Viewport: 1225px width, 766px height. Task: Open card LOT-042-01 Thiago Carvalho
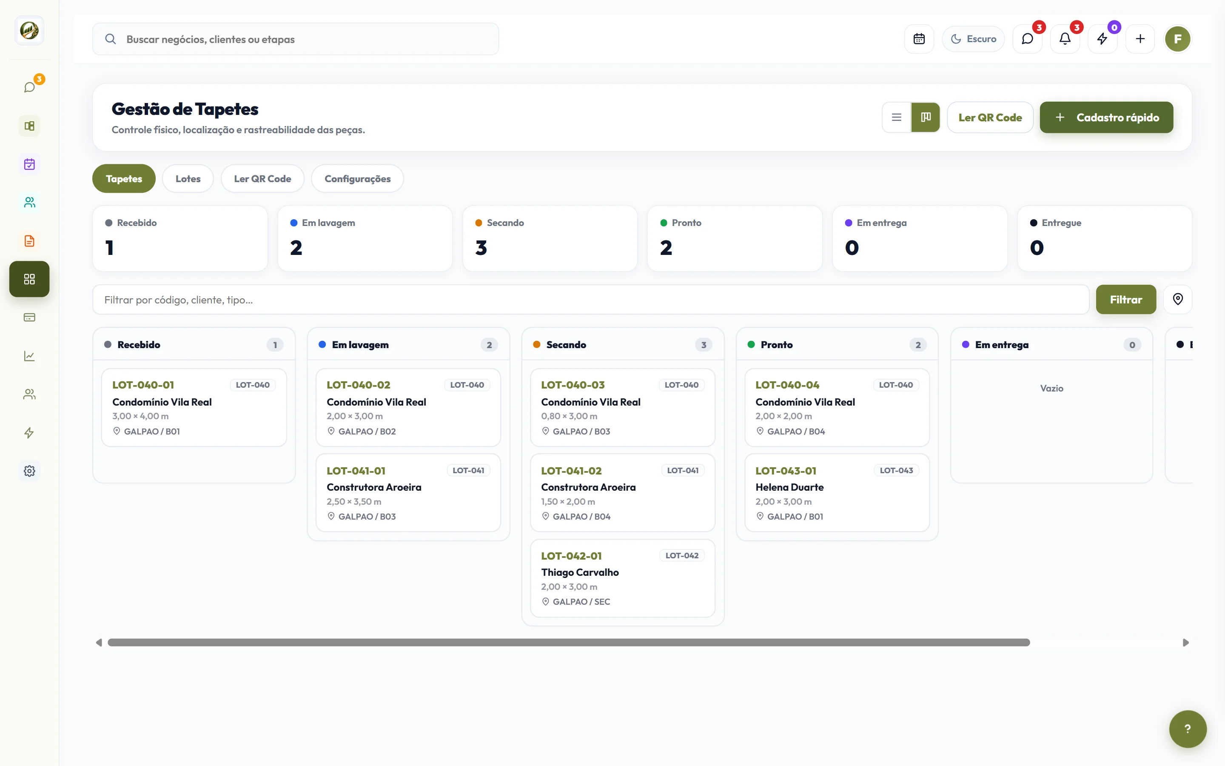tap(623, 577)
